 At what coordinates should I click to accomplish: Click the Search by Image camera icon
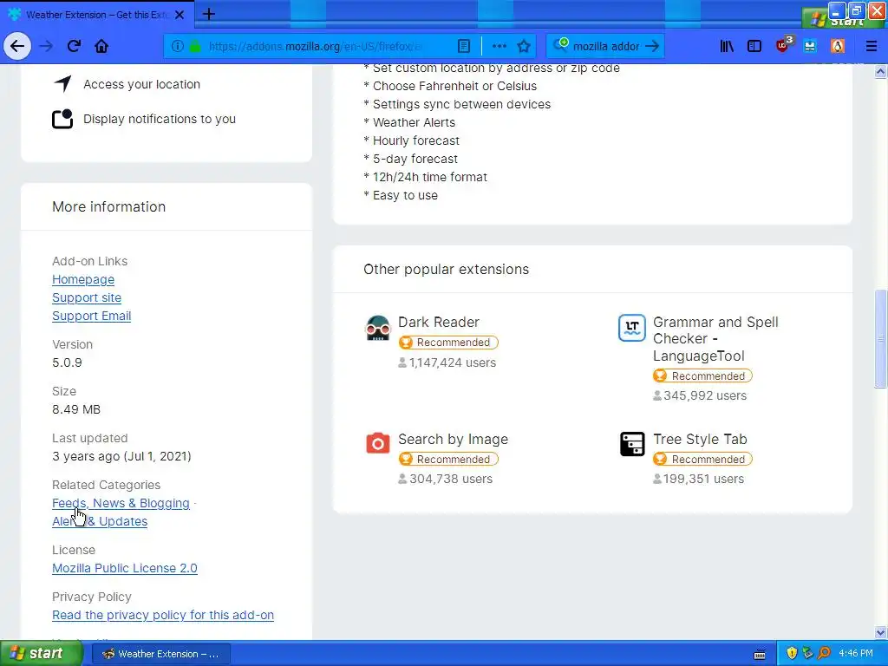point(378,443)
